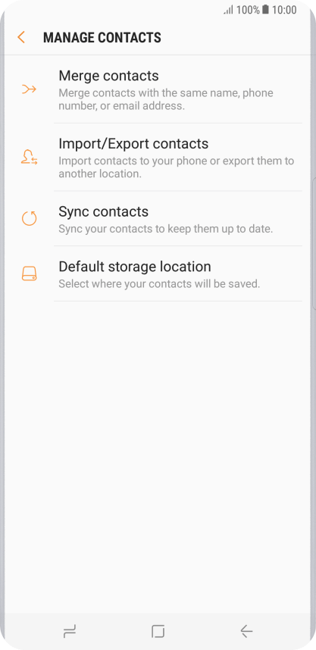
Task: Open recent apps from navigation bar
Action: click(x=70, y=631)
